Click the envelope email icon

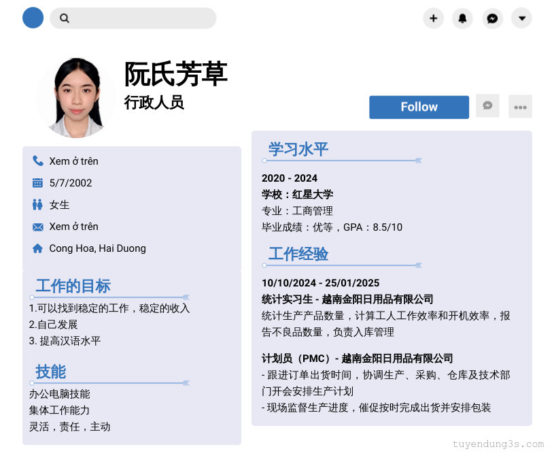(x=38, y=227)
